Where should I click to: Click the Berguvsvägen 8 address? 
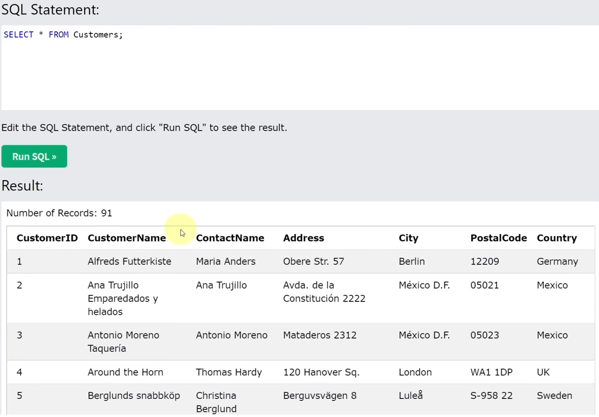319,396
